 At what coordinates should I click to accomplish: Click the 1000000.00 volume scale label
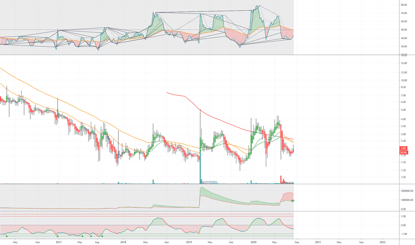click(407, 200)
